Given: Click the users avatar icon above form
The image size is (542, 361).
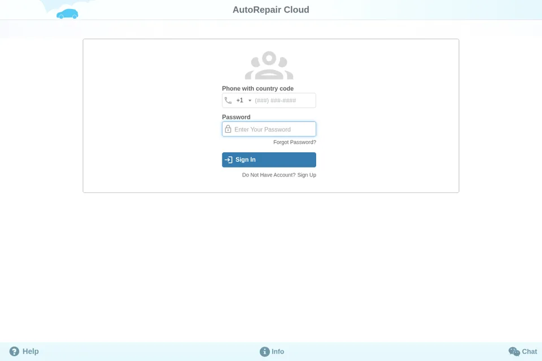Looking at the screenshot, I should click(x=269, y=65).
